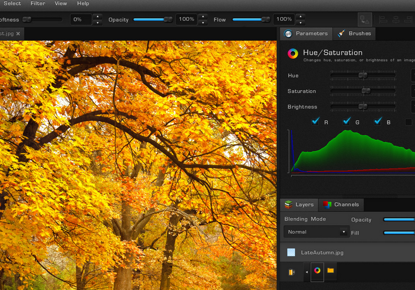Screen dimensions: 415x290
Task: Click the Saturation slider handle
Action: coord(366,91)
